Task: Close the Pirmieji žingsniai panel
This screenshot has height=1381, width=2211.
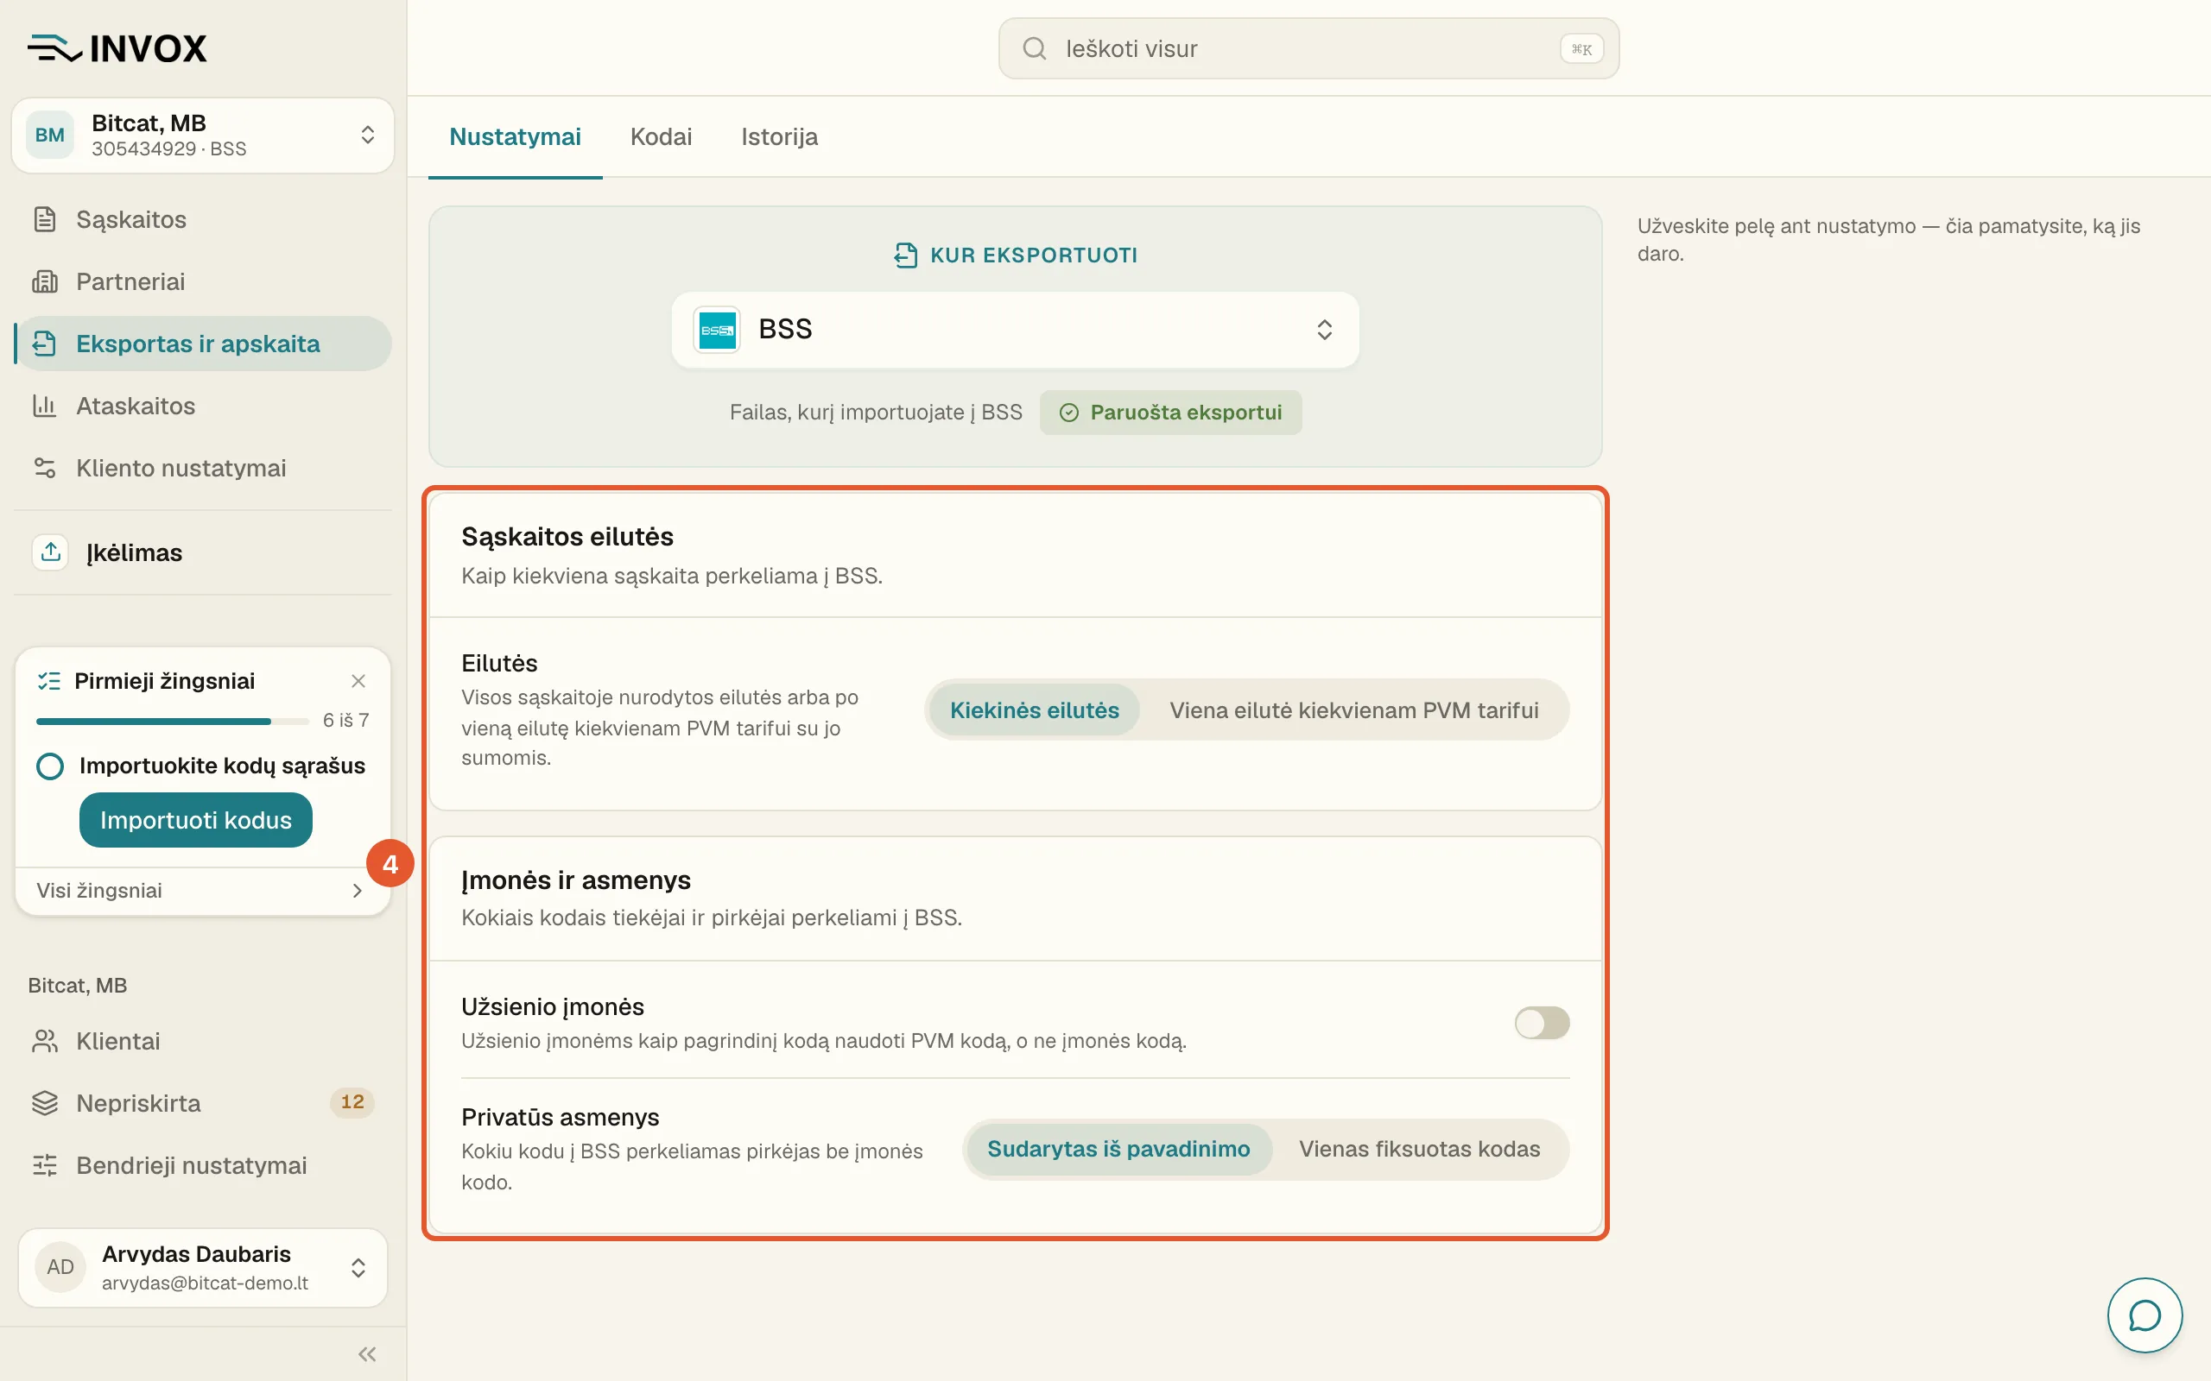Action: point(358,681)
